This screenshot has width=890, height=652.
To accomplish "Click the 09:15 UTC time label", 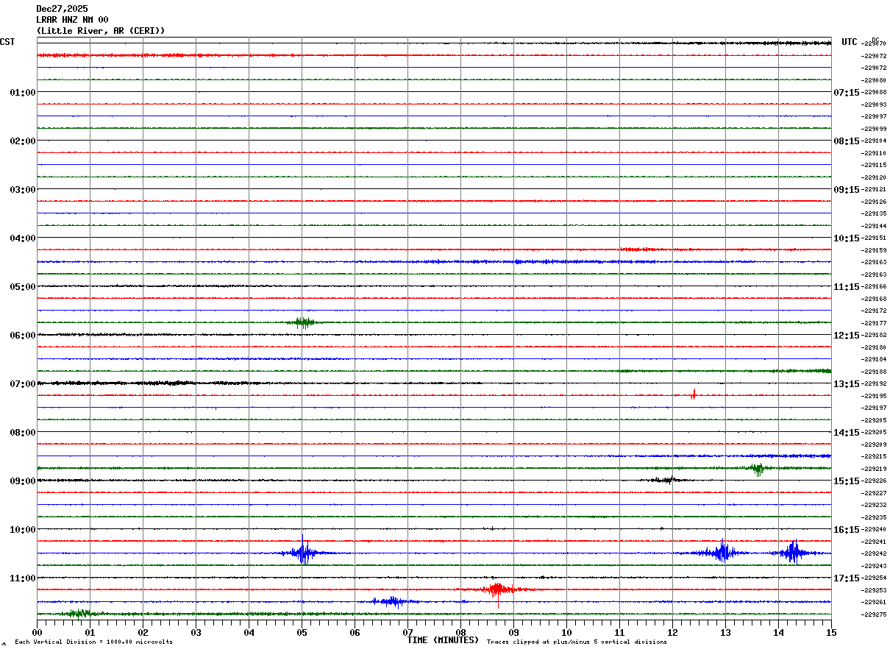I will [x=846, y=190].
